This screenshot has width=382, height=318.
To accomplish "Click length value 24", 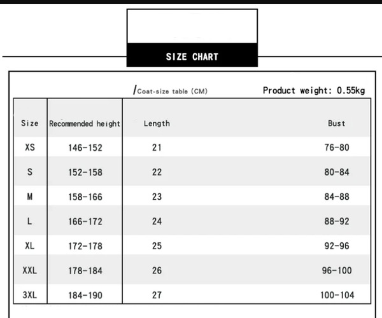I will (x=157, y=221).
